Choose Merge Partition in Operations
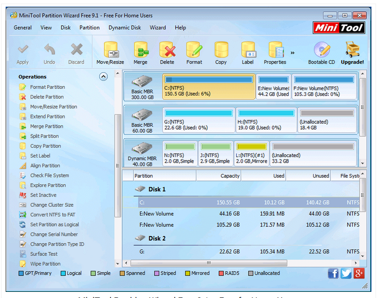This screenshot has width=392, height=298. tap(47, 126)
